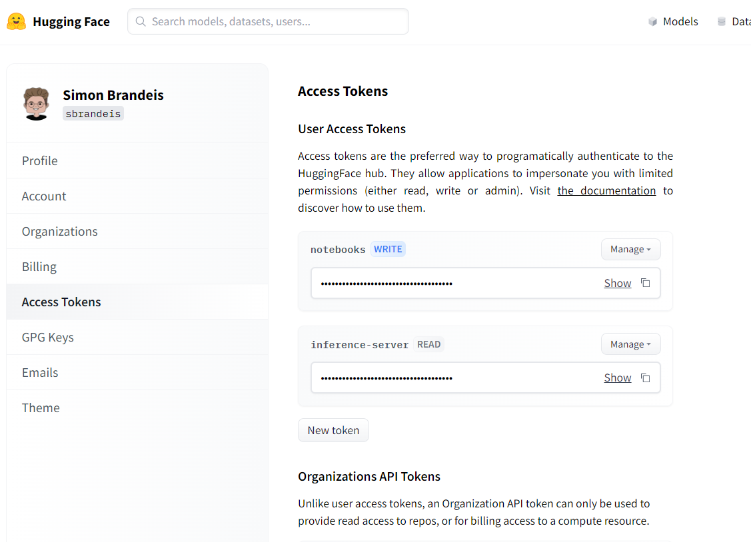The image size is (751, 542).
Task: Select Access Tokens in sidebar
Action: (137, 302)
